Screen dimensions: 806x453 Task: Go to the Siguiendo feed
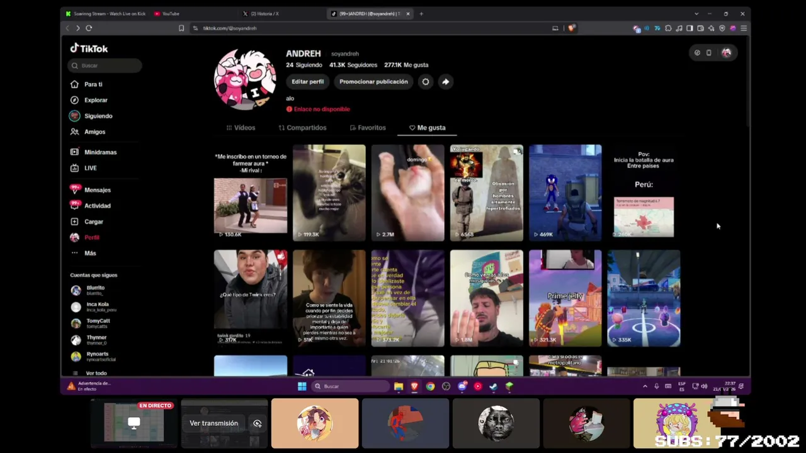click(91, 116)
